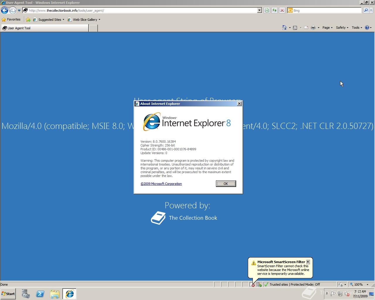The height and width of the screenshot is (300, 375).
Task: Run search with the magnifier icon
Action: [366, 11]
